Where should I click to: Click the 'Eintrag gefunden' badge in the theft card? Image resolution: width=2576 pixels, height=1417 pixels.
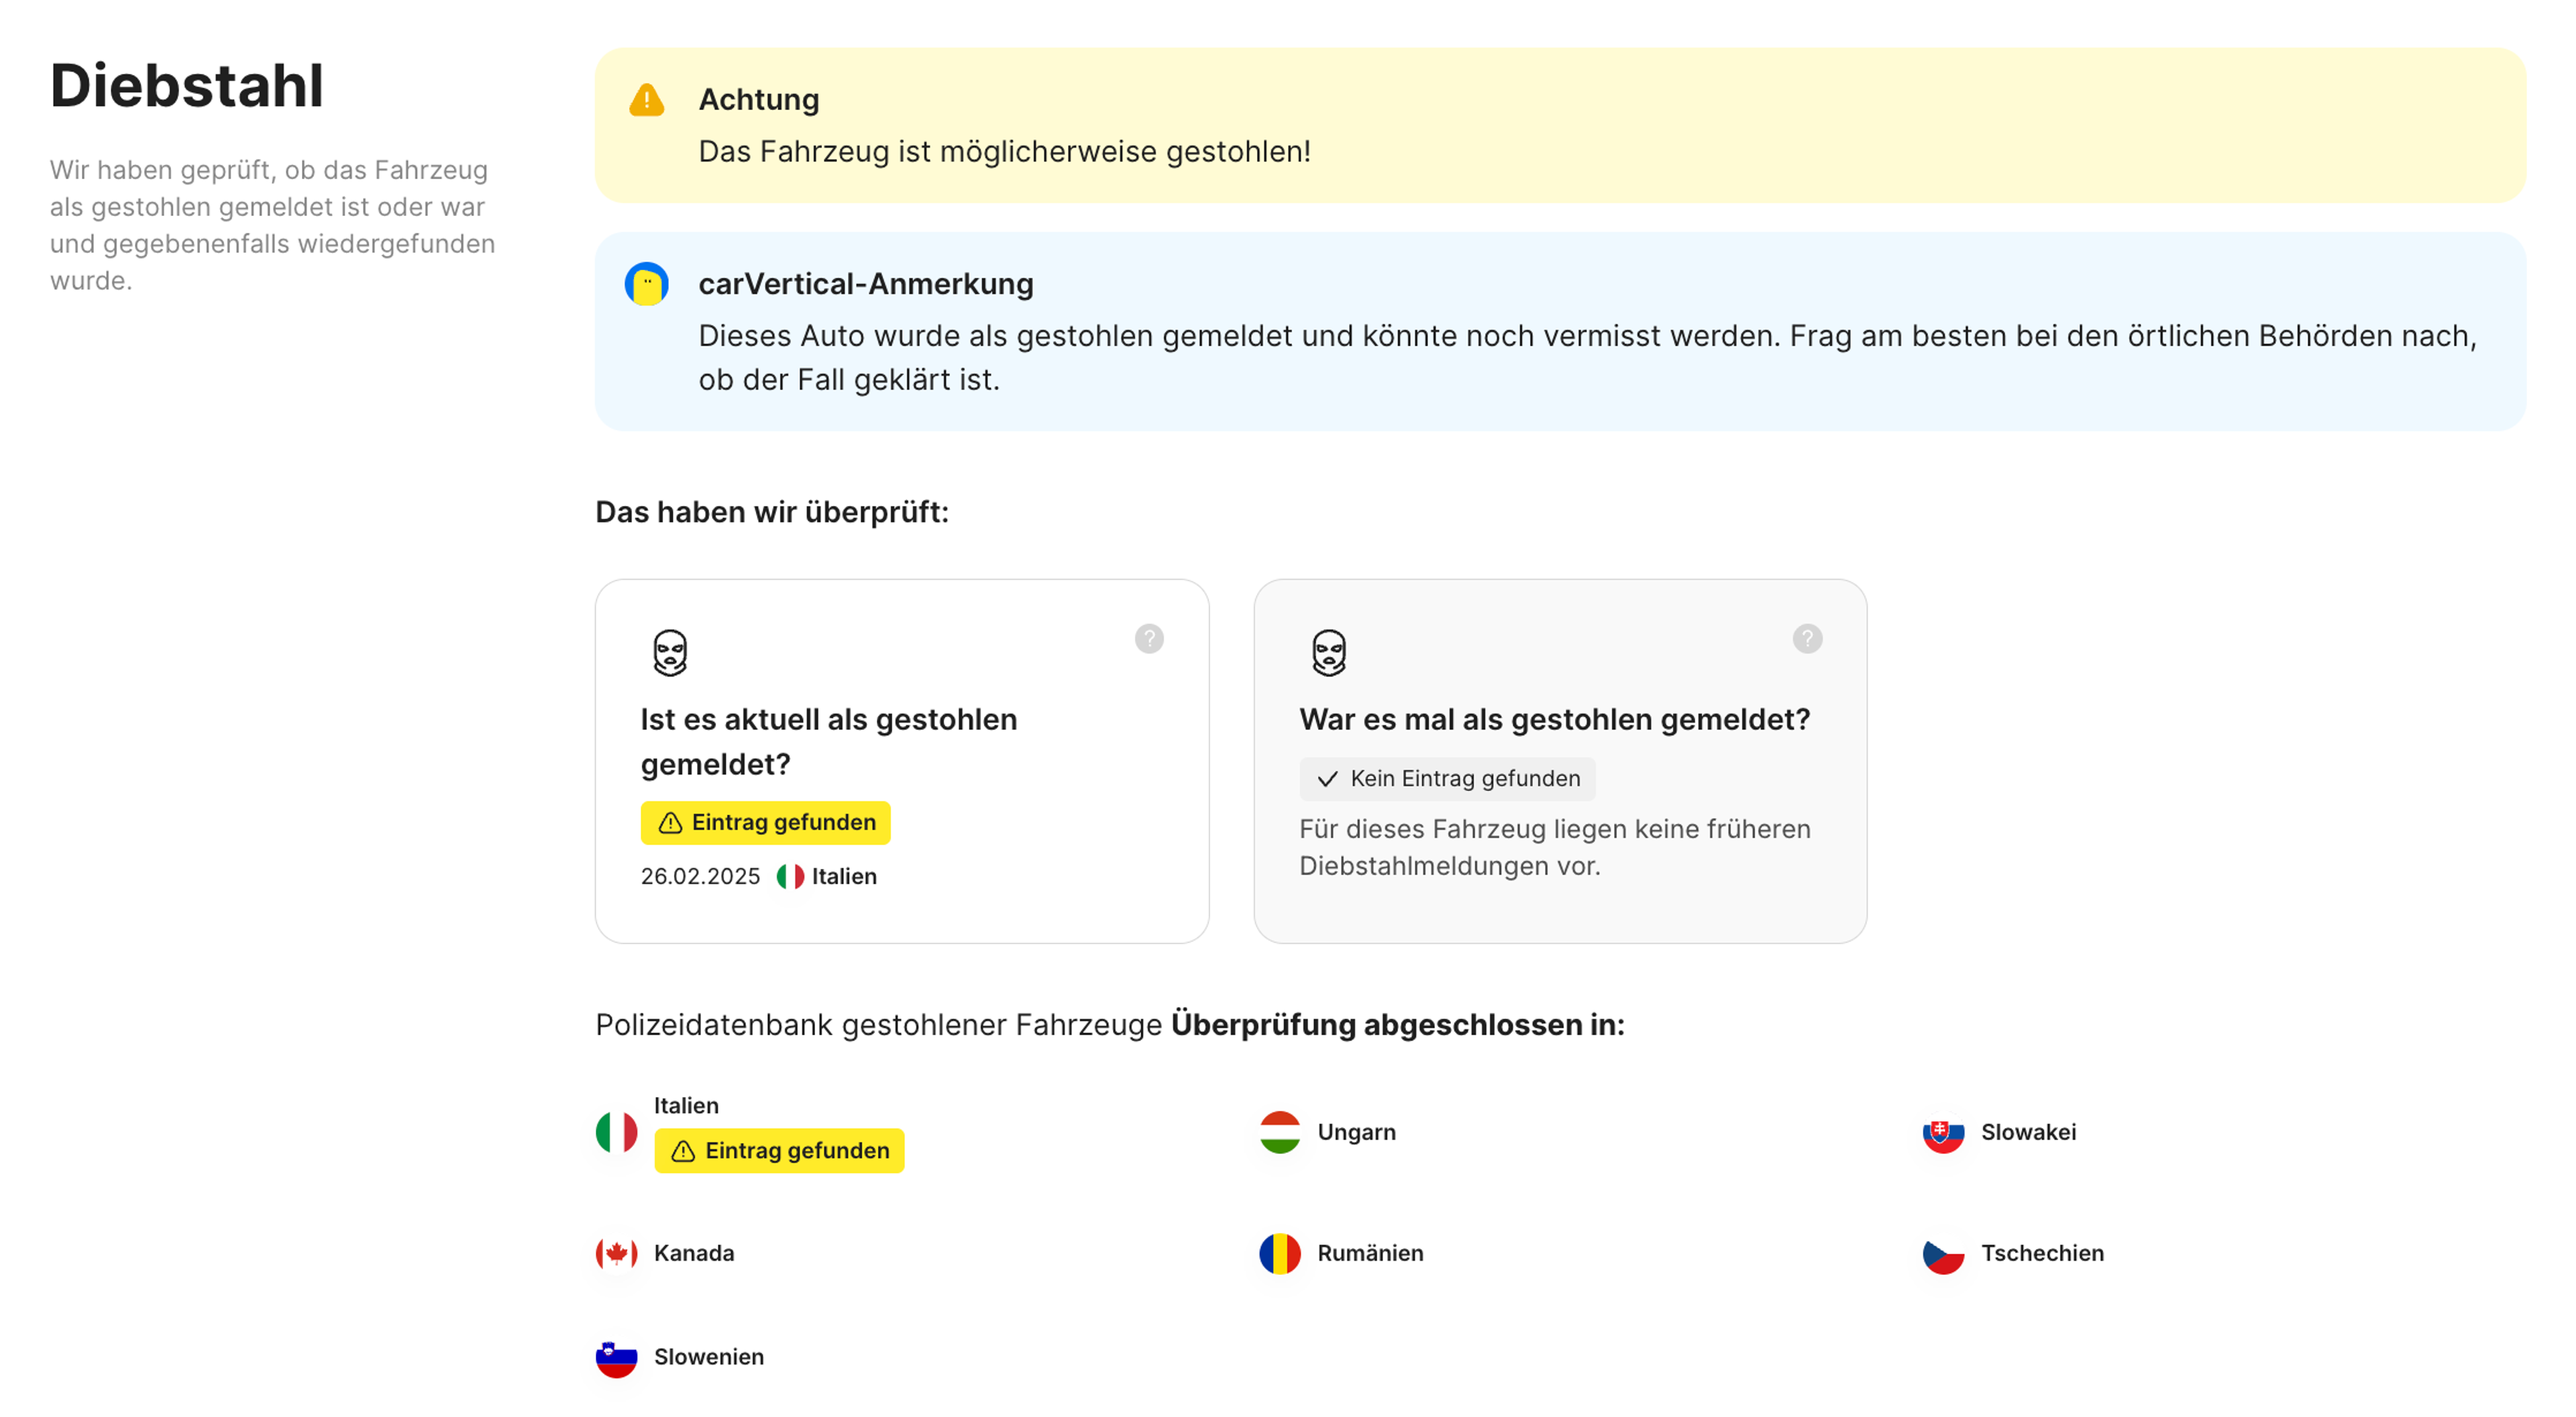[x=765, y=822]
